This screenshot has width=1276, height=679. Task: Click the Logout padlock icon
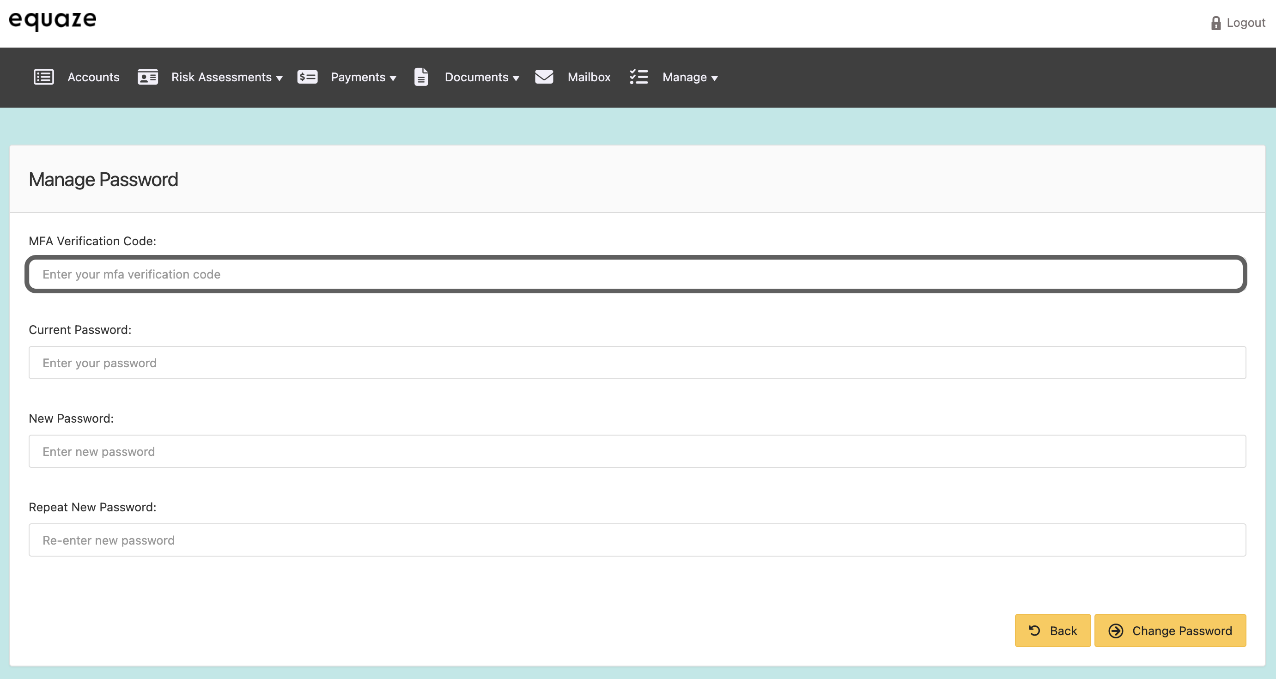(x=1215, y=23)
